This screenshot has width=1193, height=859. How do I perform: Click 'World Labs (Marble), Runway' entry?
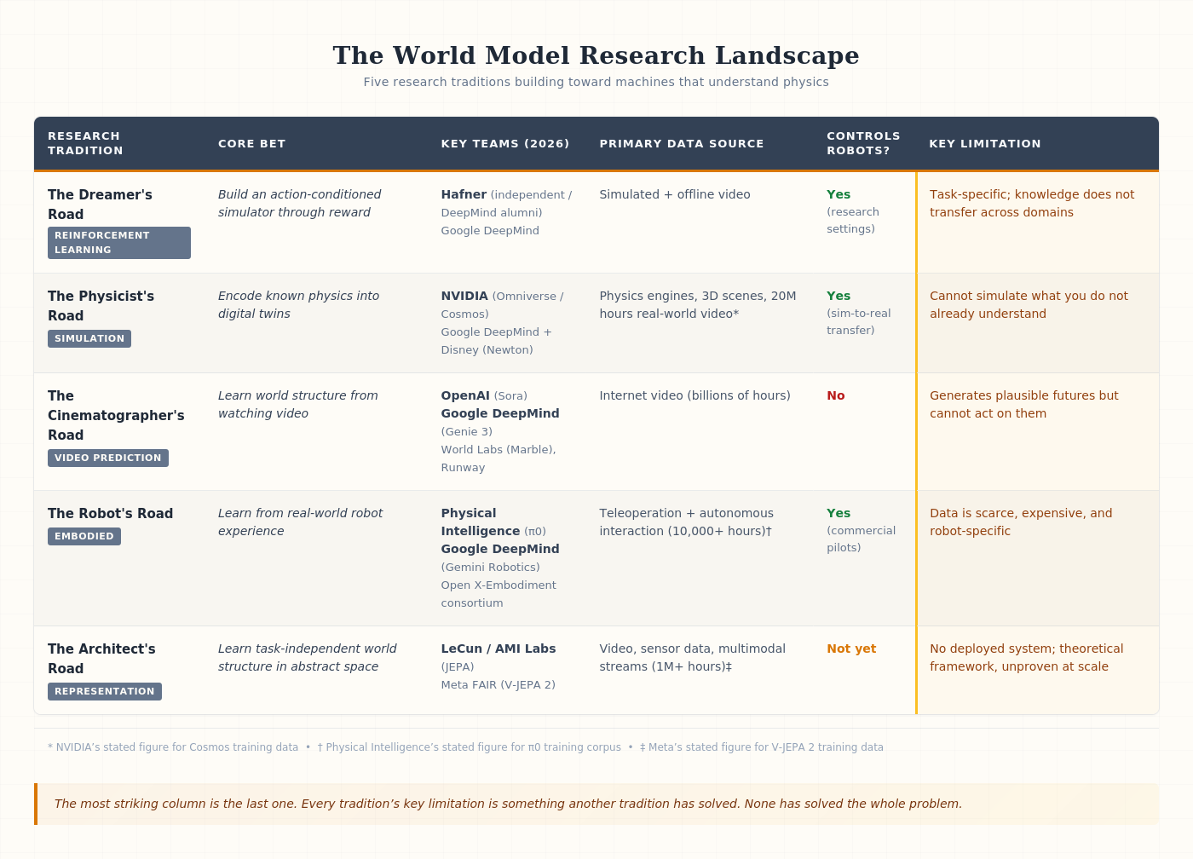(x=499, y=458)
